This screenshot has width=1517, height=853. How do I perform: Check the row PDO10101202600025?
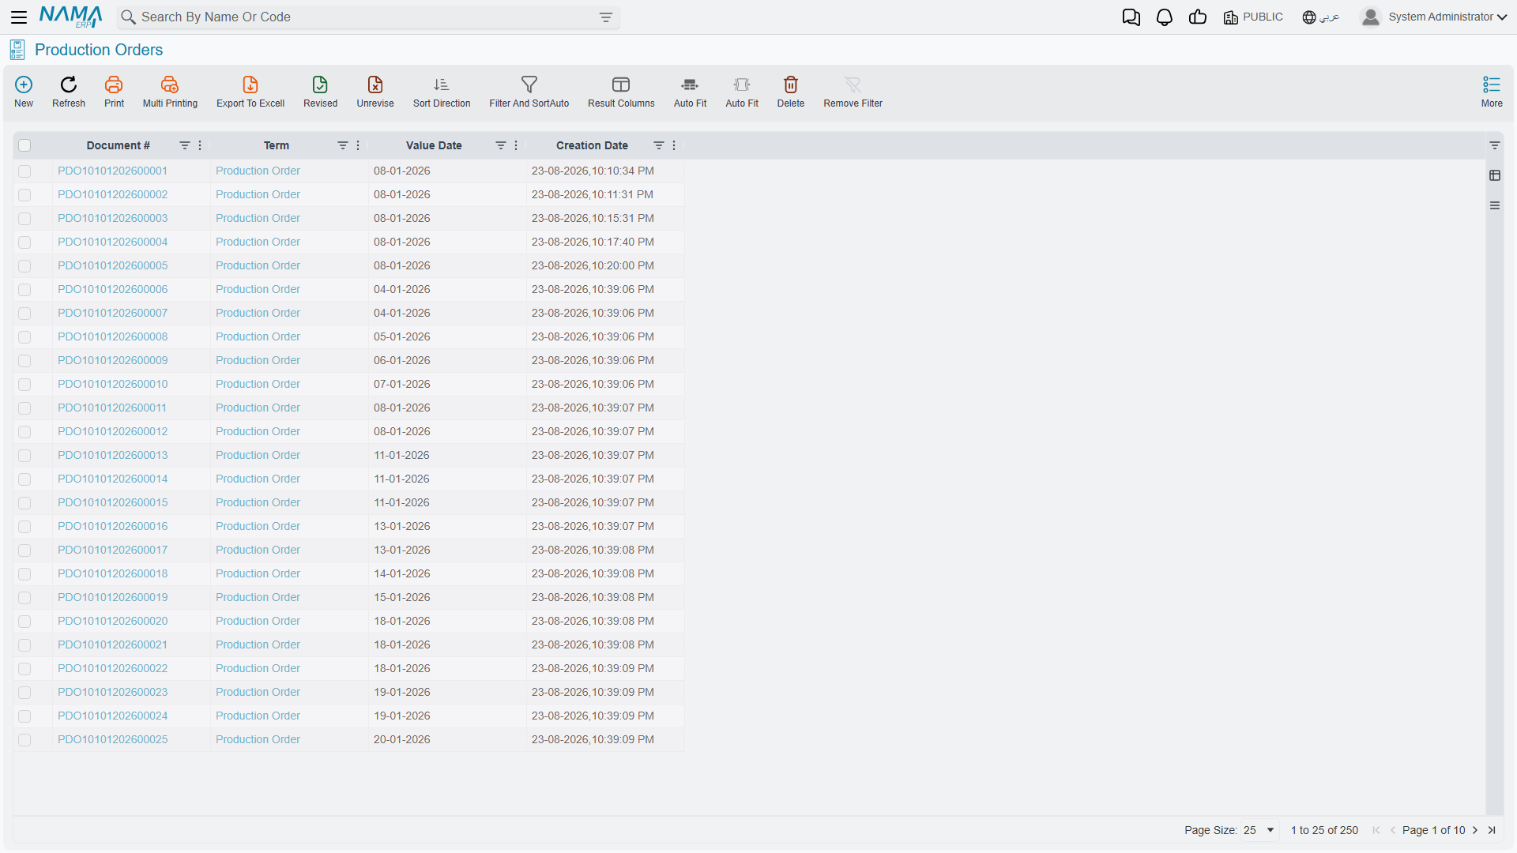24,740
